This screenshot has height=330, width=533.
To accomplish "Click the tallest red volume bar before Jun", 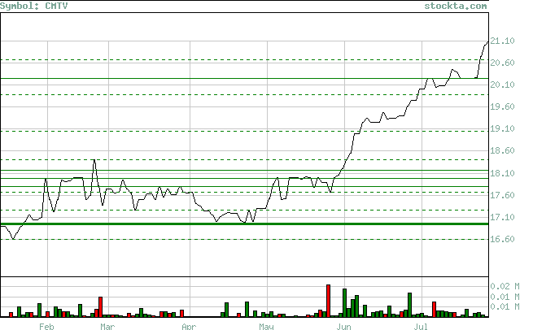I will pyautogui.click(x=329, y=301).
